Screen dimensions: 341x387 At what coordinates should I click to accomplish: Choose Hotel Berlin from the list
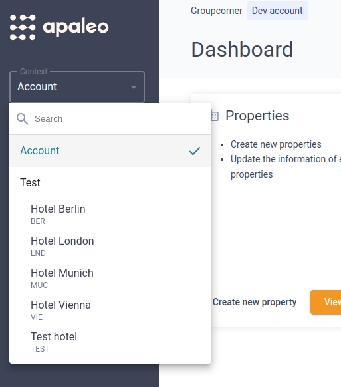[110, 214]
